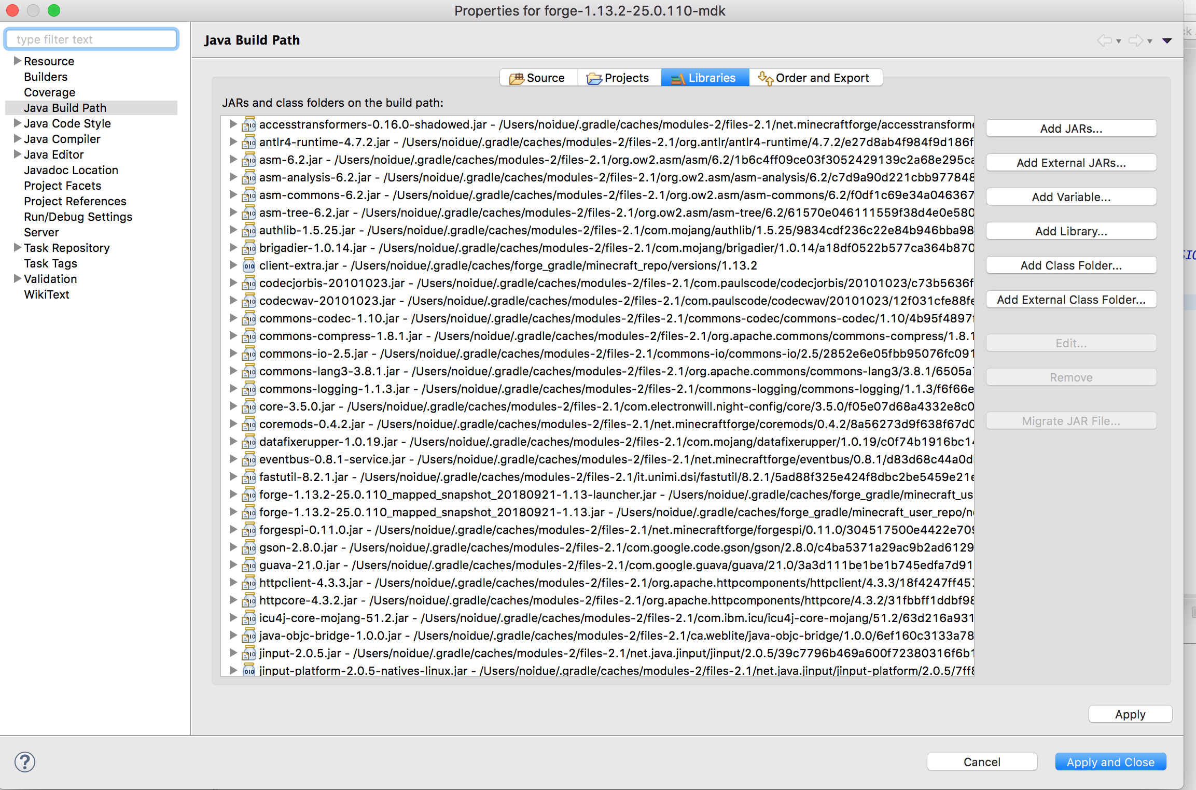Expand the Task Repository node
The width and height of the screenshot is (1196, 790).
[x=17, y=248]
